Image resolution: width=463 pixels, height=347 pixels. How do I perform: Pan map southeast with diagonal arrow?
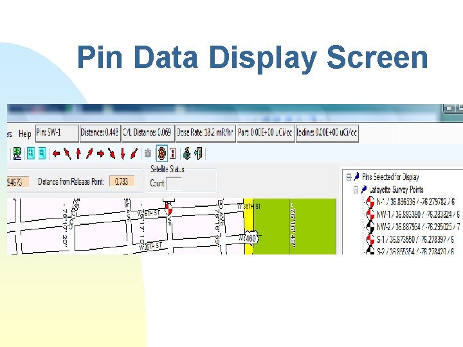click(112, 154)
